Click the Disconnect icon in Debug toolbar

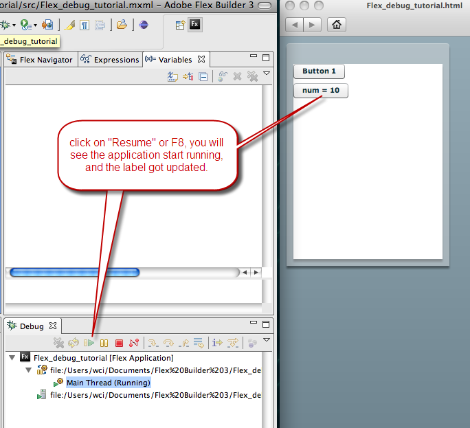pos(133,342)
